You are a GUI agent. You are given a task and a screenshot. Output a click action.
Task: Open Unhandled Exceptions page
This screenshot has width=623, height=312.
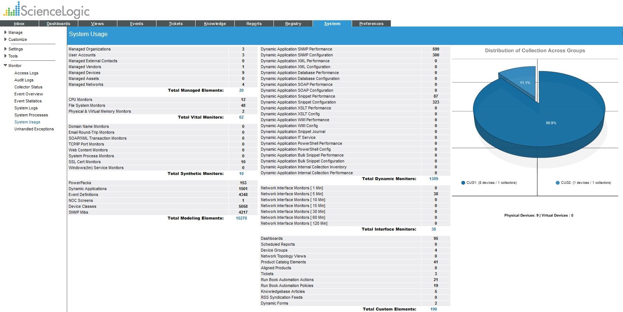tap(34, 129)
